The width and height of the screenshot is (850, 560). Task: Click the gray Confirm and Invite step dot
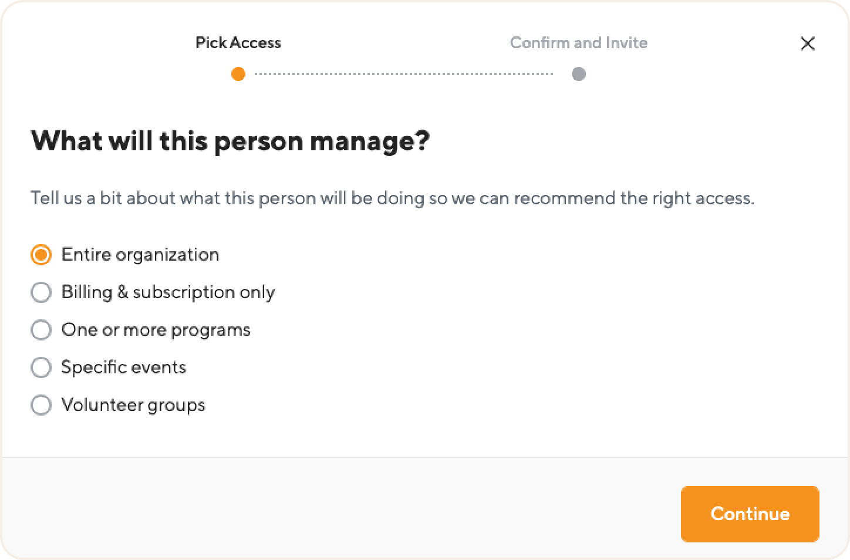click(579, 74)
